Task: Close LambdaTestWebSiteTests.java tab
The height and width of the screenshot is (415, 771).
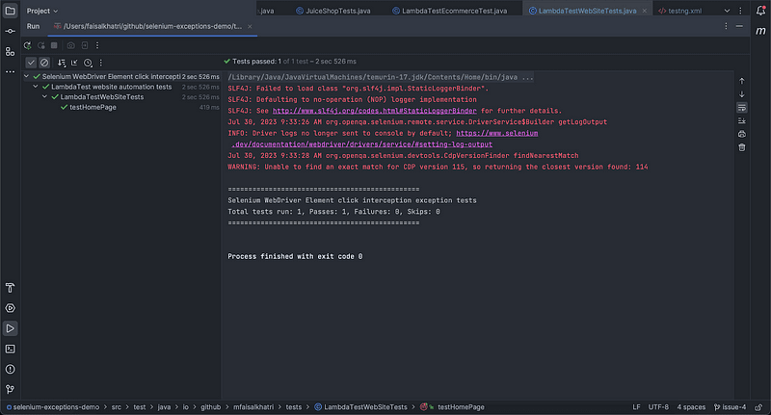Action: pyautogui.click(x=645, y=11)
